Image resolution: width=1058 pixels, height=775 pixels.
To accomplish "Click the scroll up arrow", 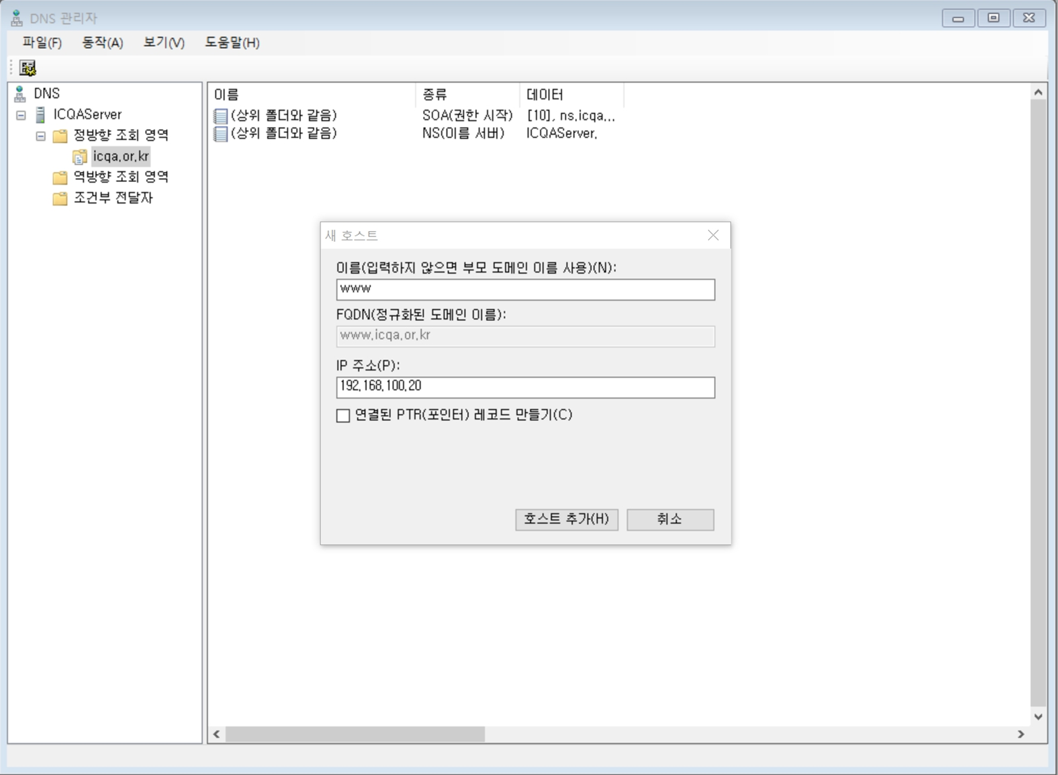I will (1039, 92).
